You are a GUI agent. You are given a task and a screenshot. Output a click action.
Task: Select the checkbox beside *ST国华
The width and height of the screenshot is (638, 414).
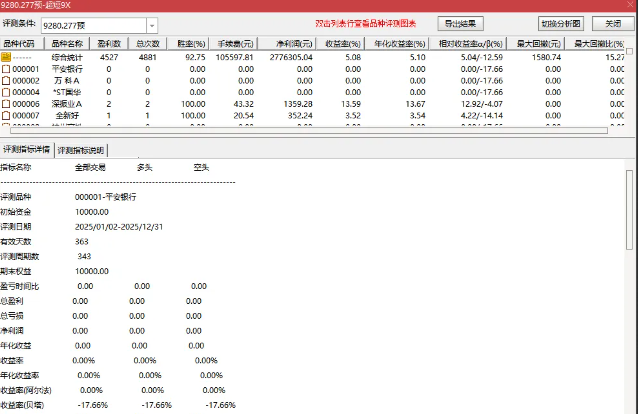tap(6, 92)
